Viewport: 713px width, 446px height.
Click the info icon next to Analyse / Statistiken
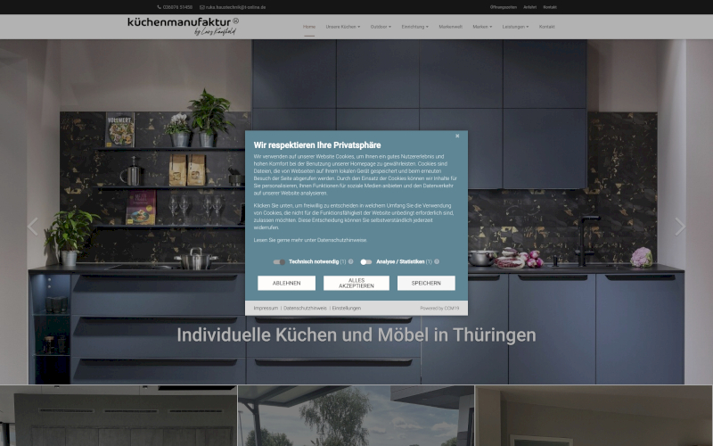438,262
